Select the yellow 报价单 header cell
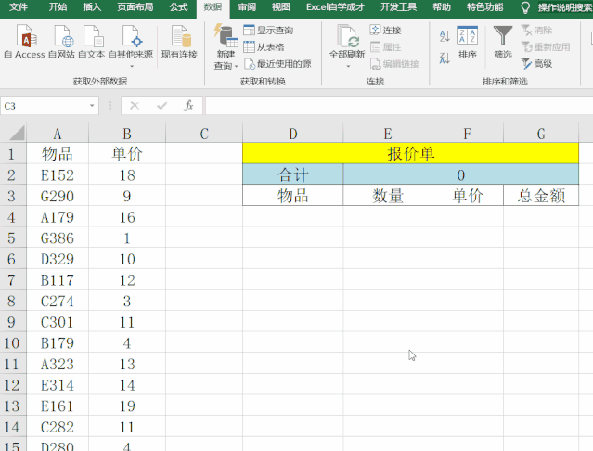Image resolution: width=593 pixels, height=451 pixels. point(409,153)
